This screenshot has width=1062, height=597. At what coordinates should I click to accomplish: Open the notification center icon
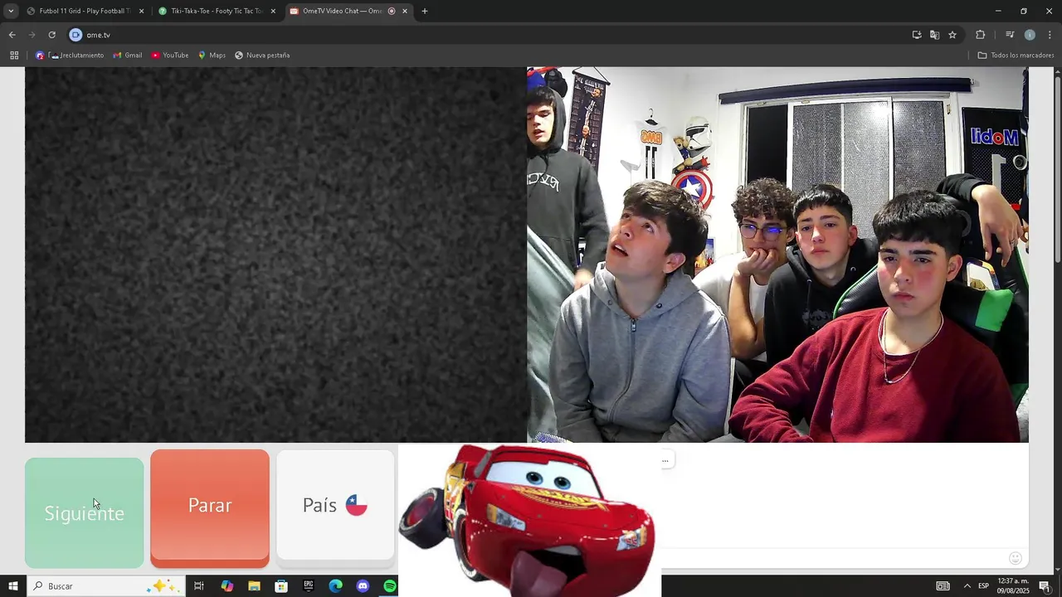coord(1045,586)
